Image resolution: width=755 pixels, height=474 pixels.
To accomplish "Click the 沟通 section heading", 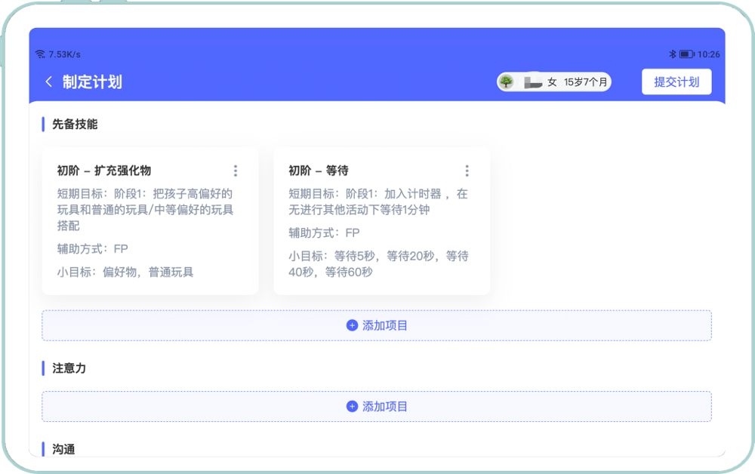I will tap(64, 449).
